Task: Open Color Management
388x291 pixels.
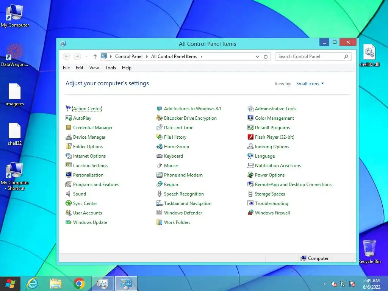Action: (274, 118)
